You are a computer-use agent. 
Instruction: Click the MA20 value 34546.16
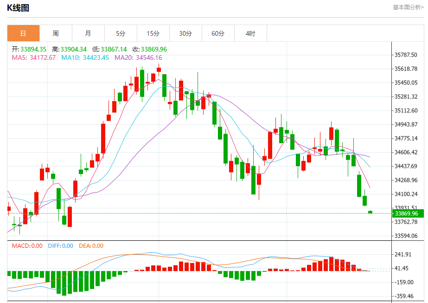[x=149, y=58]
